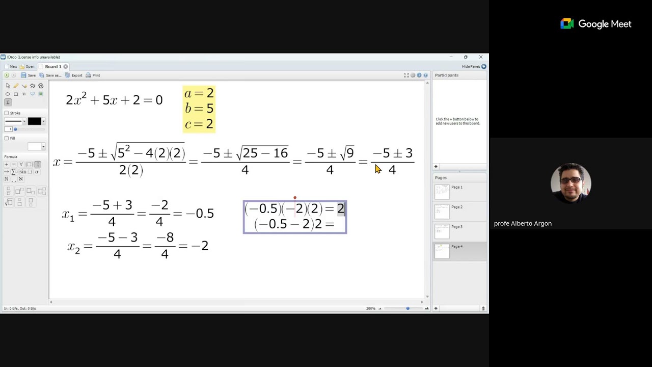Select the text tool
The width and height of the screenshot is (652, 367).
coord(24,94)
